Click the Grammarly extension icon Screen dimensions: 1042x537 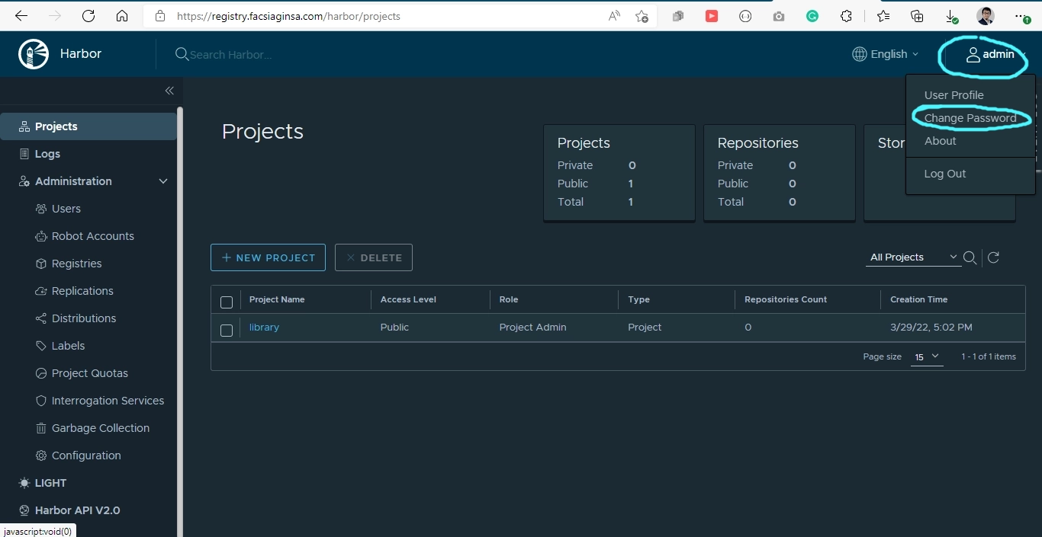click(x=812, y=16)
